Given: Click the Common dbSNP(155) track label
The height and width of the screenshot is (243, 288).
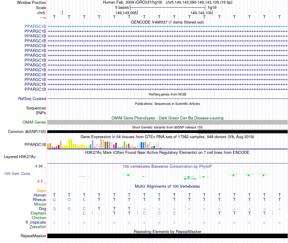Looking at the screenshot, I should [x=27, y=132].
